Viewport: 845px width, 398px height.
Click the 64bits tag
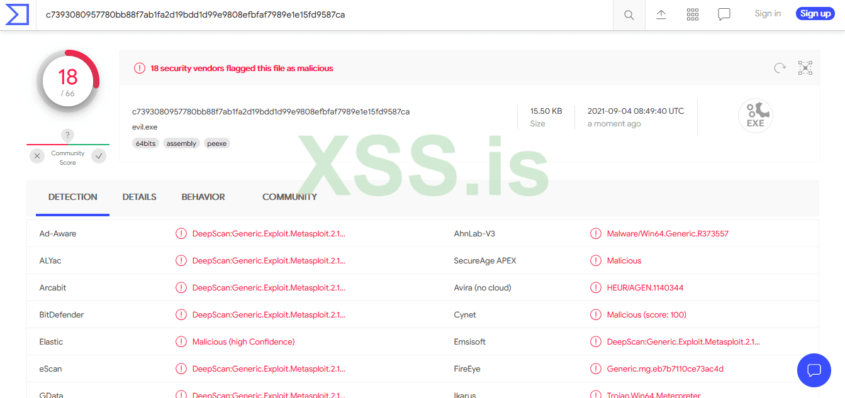146,144
